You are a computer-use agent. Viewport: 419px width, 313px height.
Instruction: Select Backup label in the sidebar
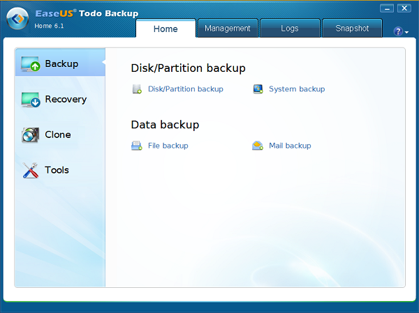click(x=61, y=63)
